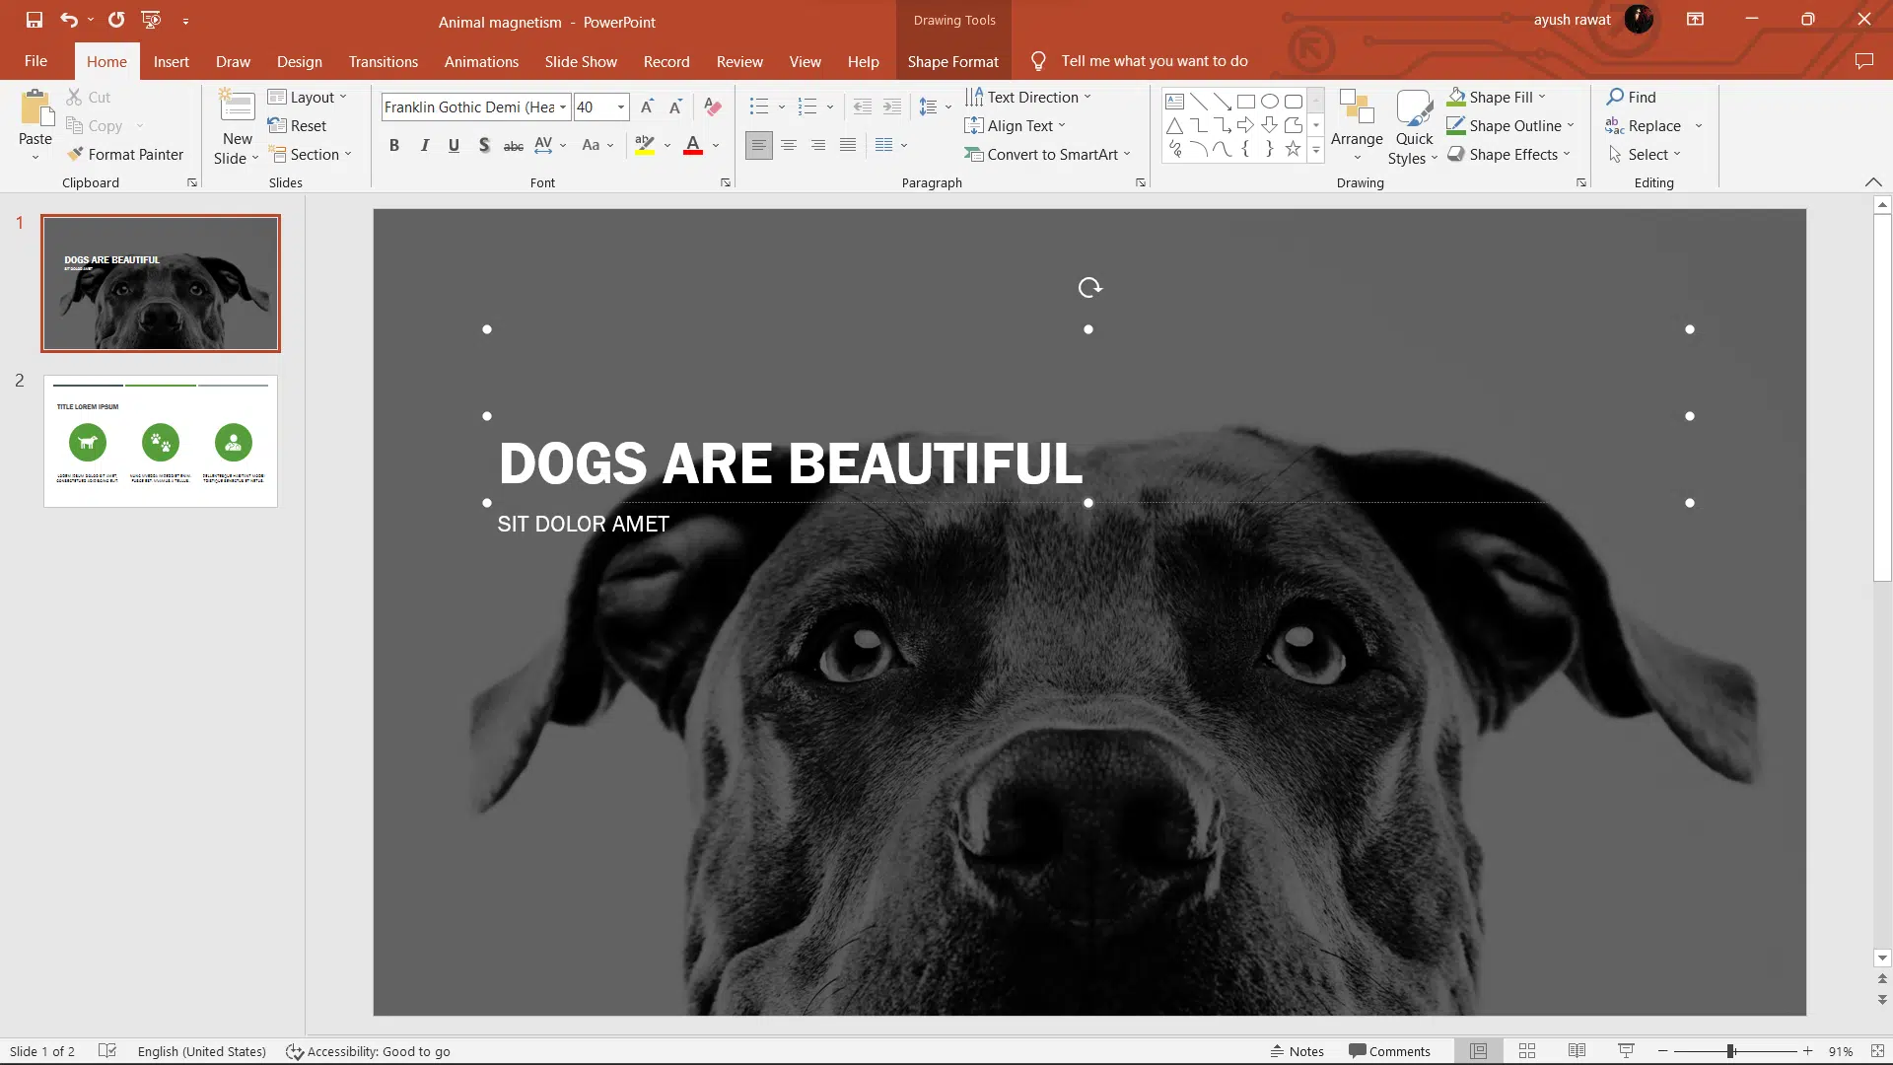1893x1065 pixels.
Task: Open the Shape Format tab
Action: (953, 61)
